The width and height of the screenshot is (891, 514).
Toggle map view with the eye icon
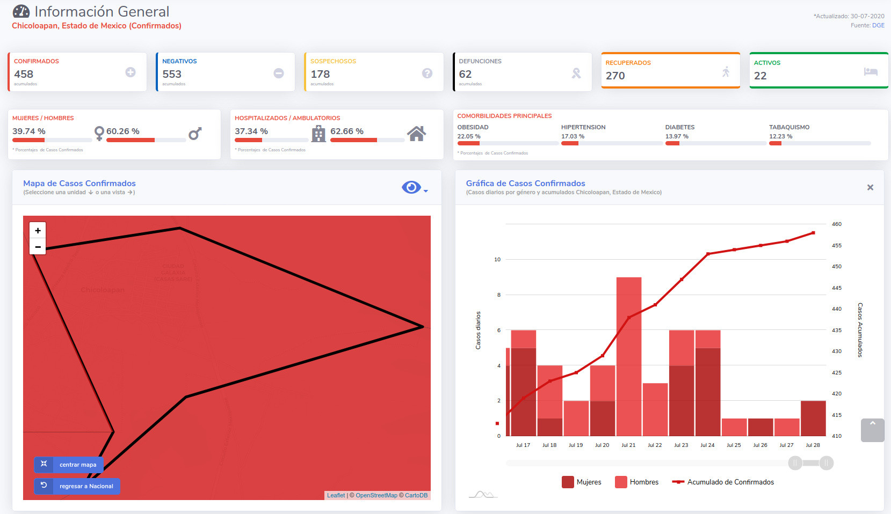(x=411, y=187)
